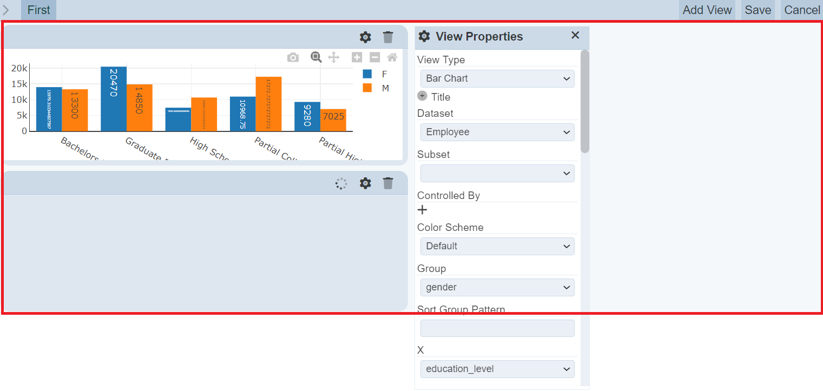The width and height of the screenshot is (823, 391).
Task: Open settings gear of the second empty view
Action: pyautogui.click(x=365, y=183)
